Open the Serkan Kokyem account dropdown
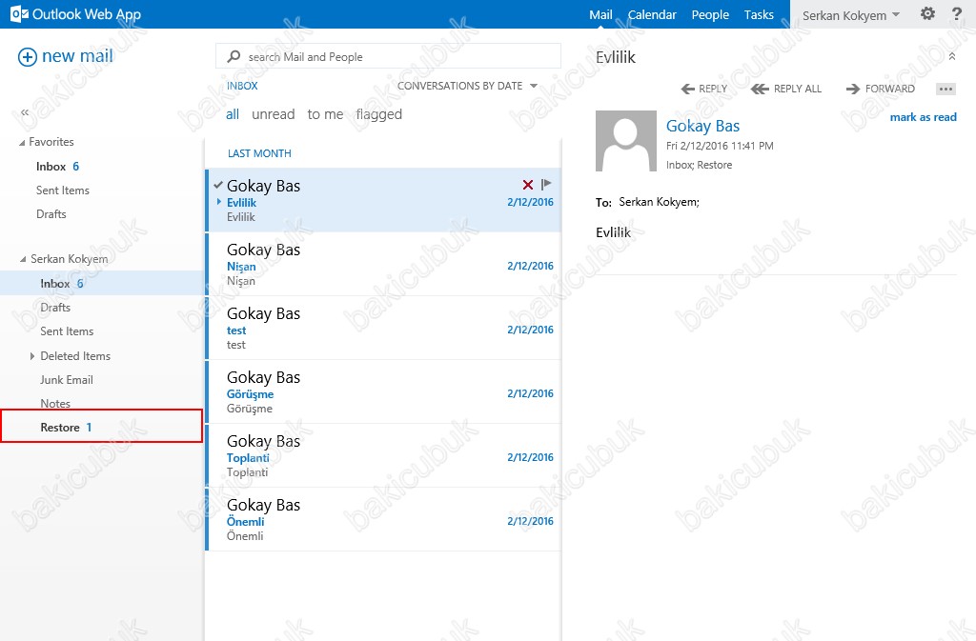Image resolution: width=976 pixels, height=641 pixels. [850, 15]
